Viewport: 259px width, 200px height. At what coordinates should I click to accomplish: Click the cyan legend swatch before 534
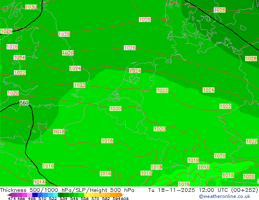(56, 195)
